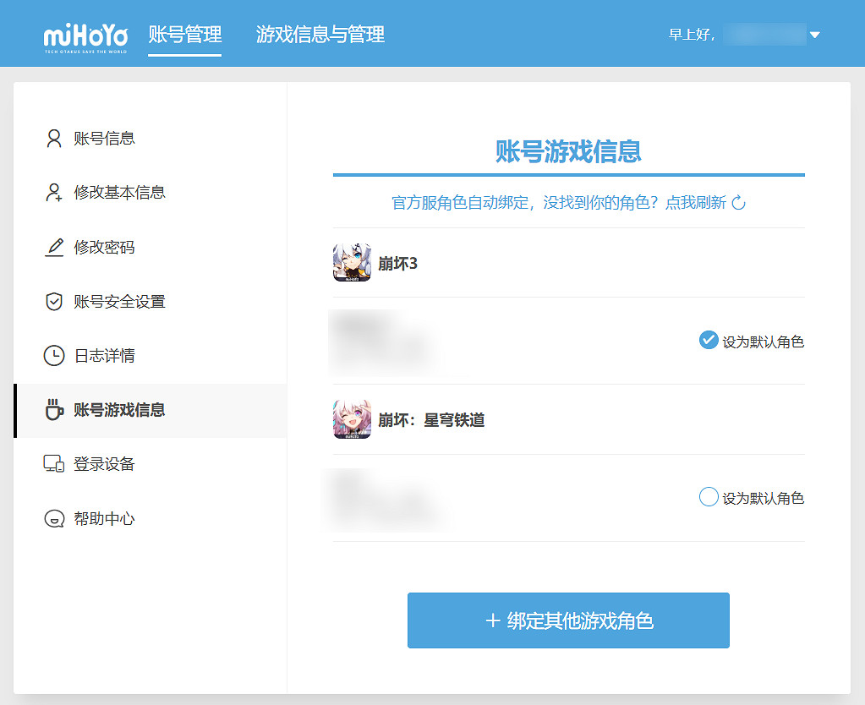Click the 崩坏：星穹铁道 game thumbnail
Screen dimensions: 865x705
[x=352, y=419]
